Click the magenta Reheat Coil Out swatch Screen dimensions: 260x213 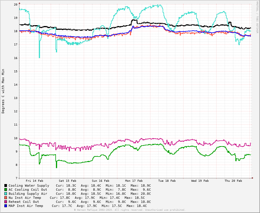[6, 202]
